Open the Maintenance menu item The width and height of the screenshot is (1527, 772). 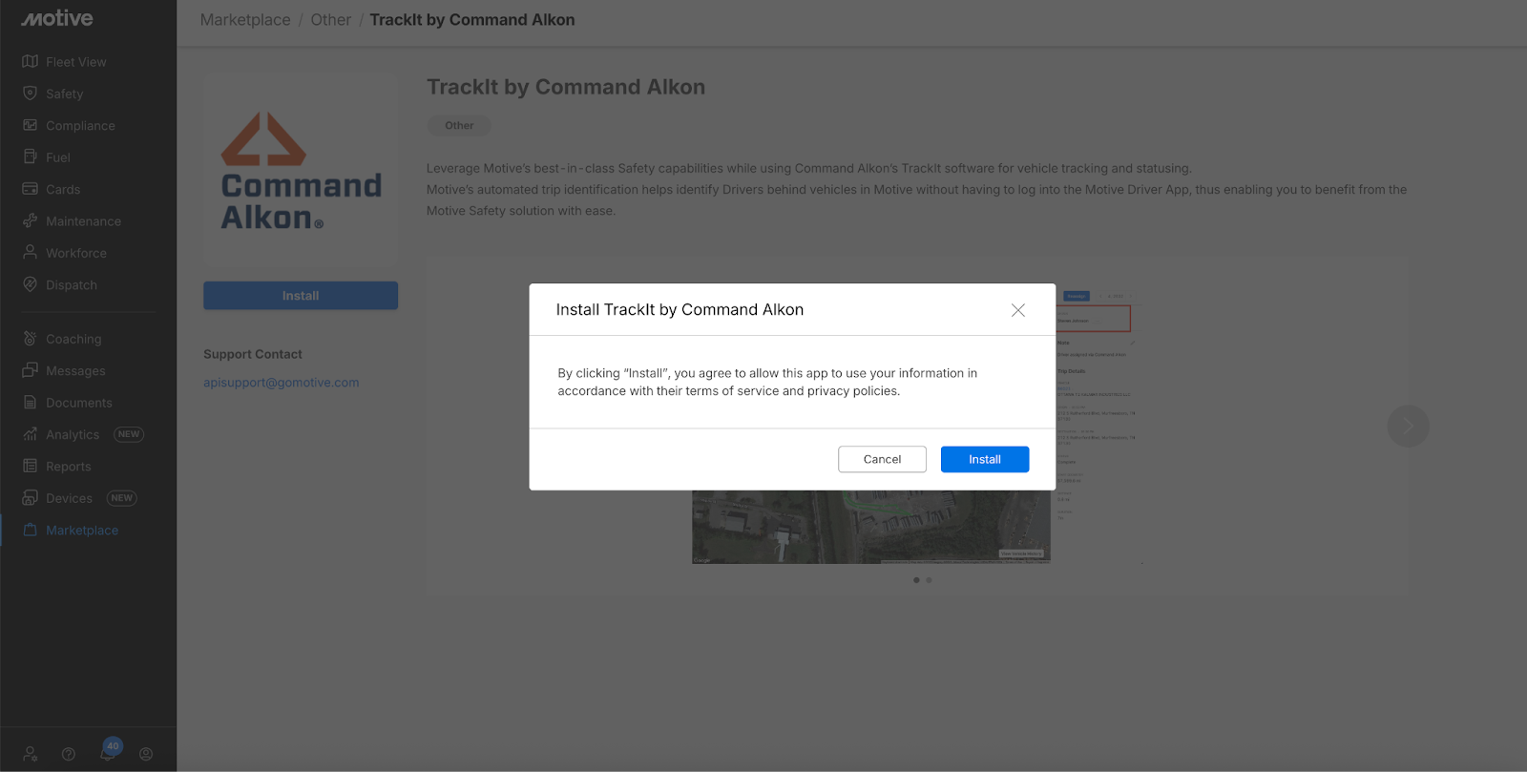[84, 221]
